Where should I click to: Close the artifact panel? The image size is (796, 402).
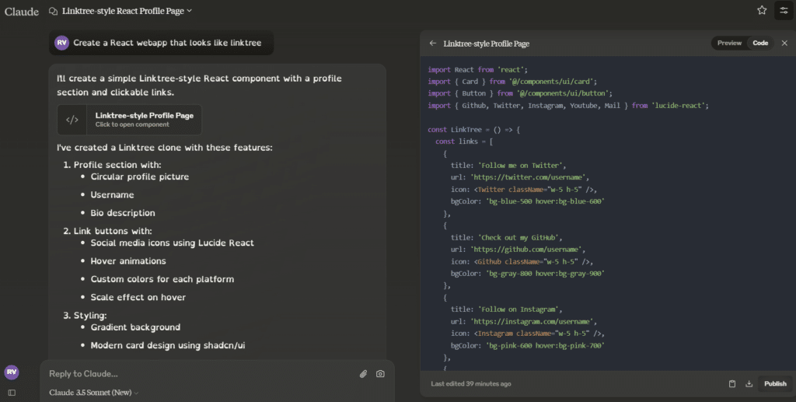[784, 43]
